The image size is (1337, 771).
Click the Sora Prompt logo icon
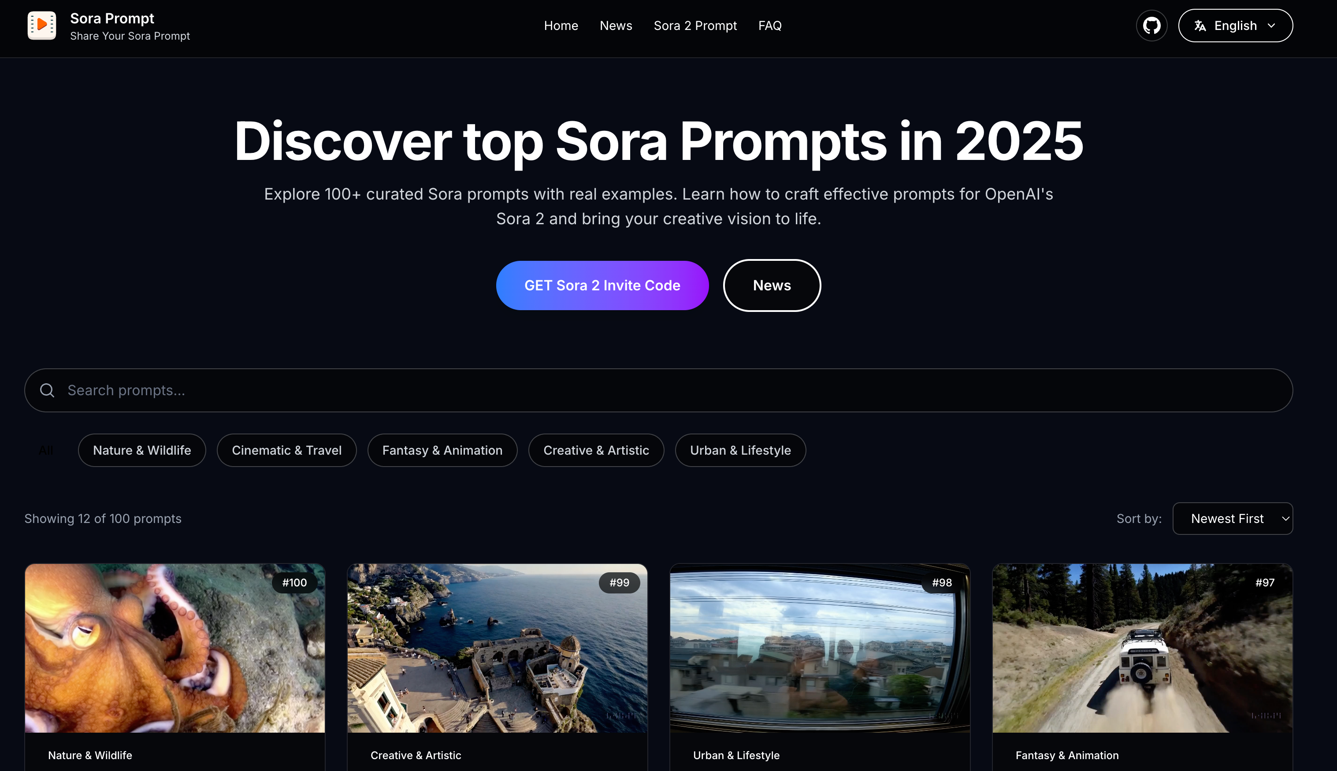[42, 26]
